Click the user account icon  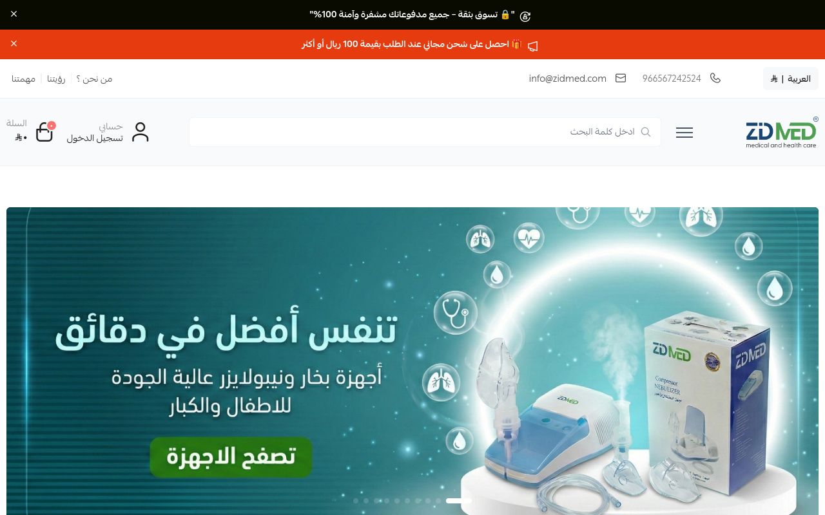[x=140, y=132]
